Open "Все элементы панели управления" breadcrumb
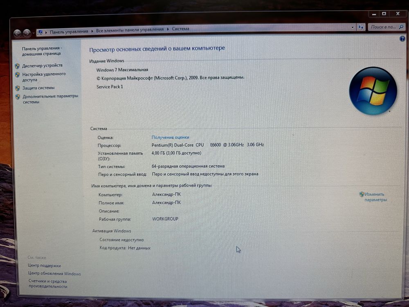The height and width of the screenshot is (307, 409). 130,30
